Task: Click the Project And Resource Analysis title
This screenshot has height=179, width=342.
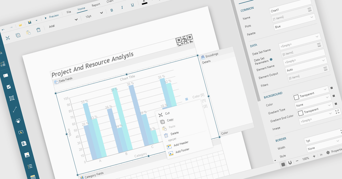Action: click(92, 64)
